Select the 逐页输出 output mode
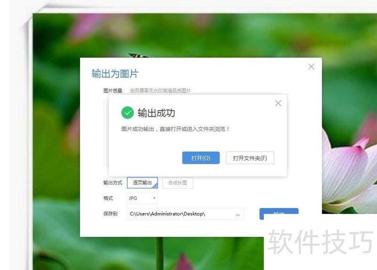This screenshot has height=270, width=377. [142, 183]
